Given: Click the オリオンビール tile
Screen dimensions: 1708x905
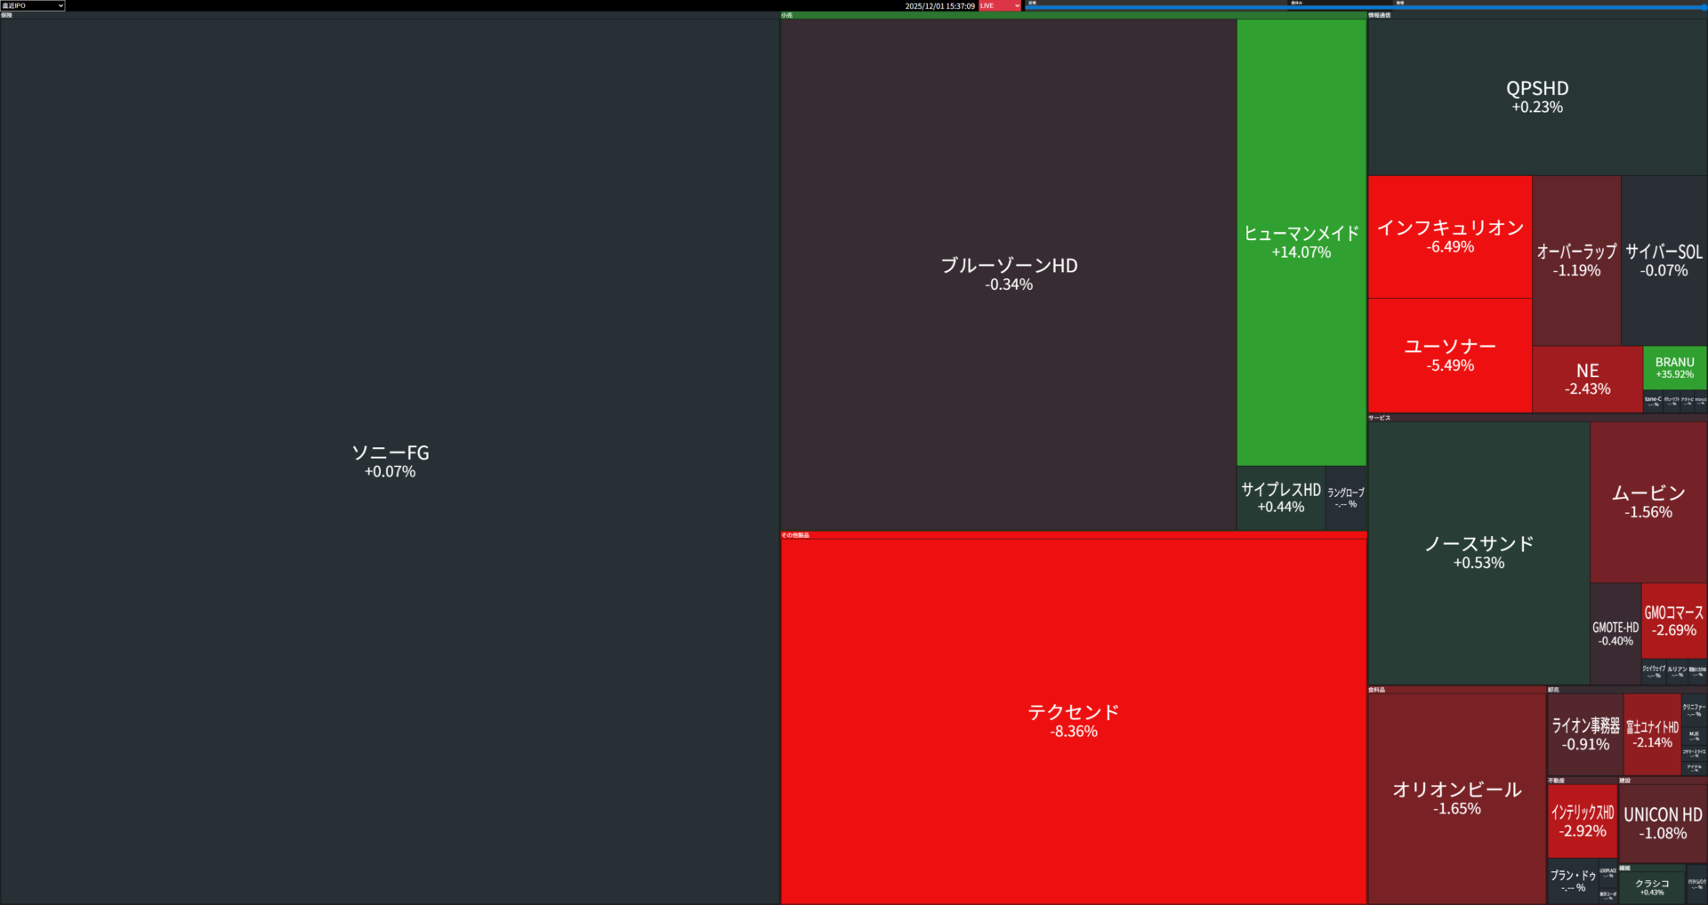Looking at the screenshot, I should [1456, 797].
